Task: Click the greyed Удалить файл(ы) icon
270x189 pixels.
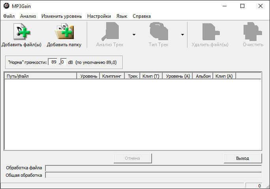Action: pyautogui.click(x=211, y=32)
